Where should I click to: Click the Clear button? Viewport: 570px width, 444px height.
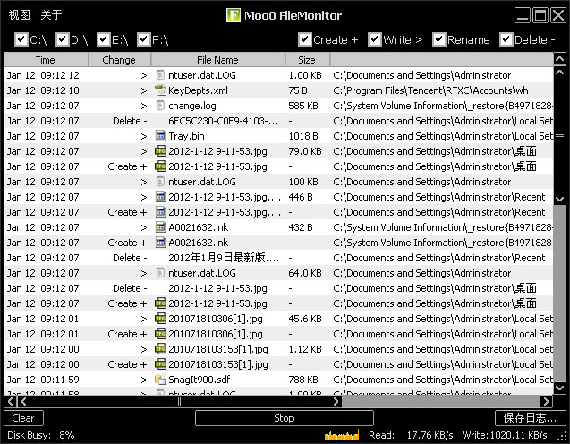pyautogui.click(x=23, y=418)
